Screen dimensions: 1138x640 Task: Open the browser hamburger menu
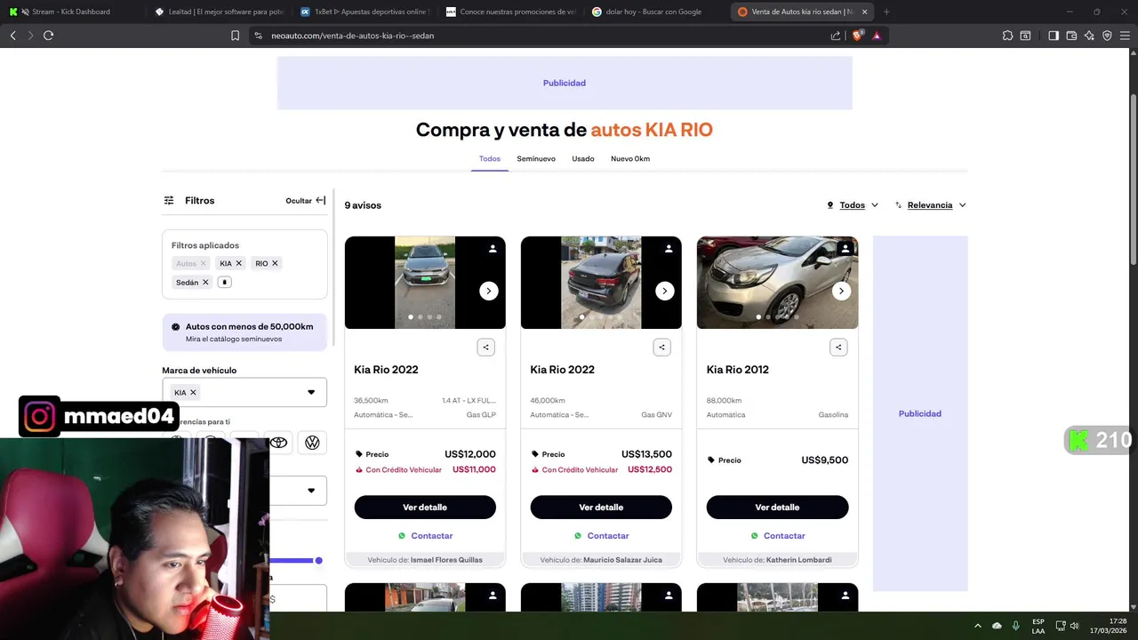point(1125,36)
